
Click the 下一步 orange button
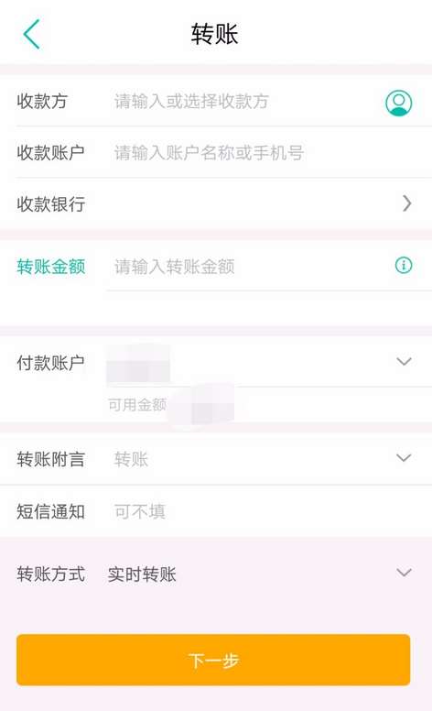click(x=213, y=660)
